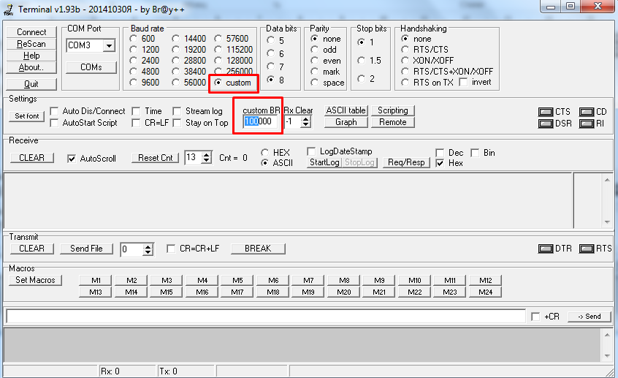Increase the Rx Clear value
618x378 pixels.
tap(306, 119)
